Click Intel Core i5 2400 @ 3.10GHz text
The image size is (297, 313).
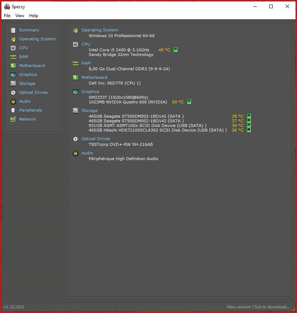pos(119,50)
